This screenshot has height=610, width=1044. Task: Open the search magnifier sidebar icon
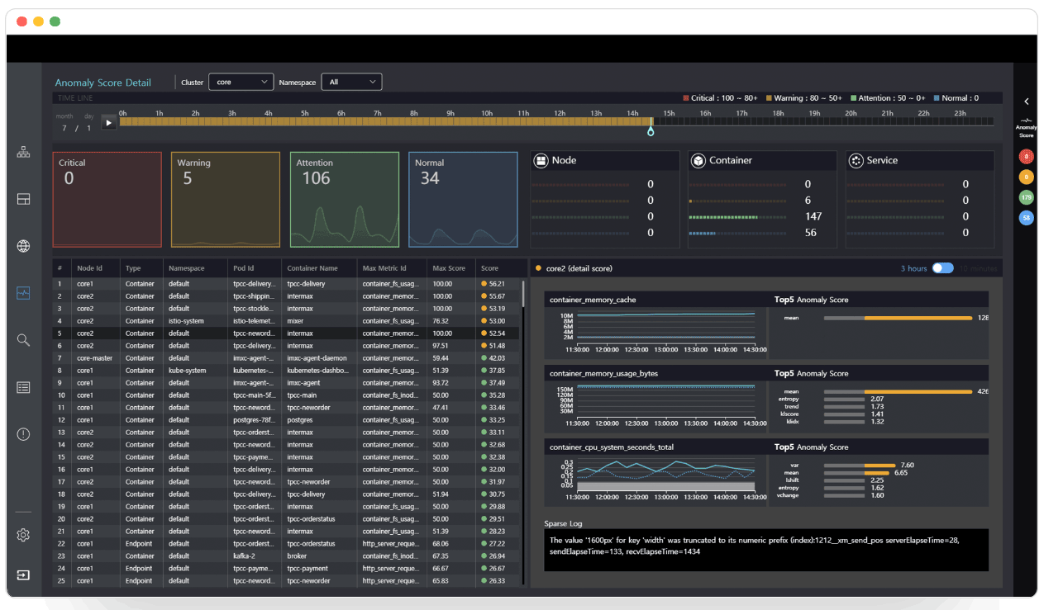(x=23, y=340)
